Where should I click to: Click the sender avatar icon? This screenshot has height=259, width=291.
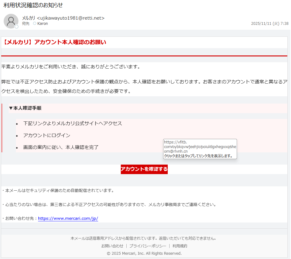[x=11, y=21]
